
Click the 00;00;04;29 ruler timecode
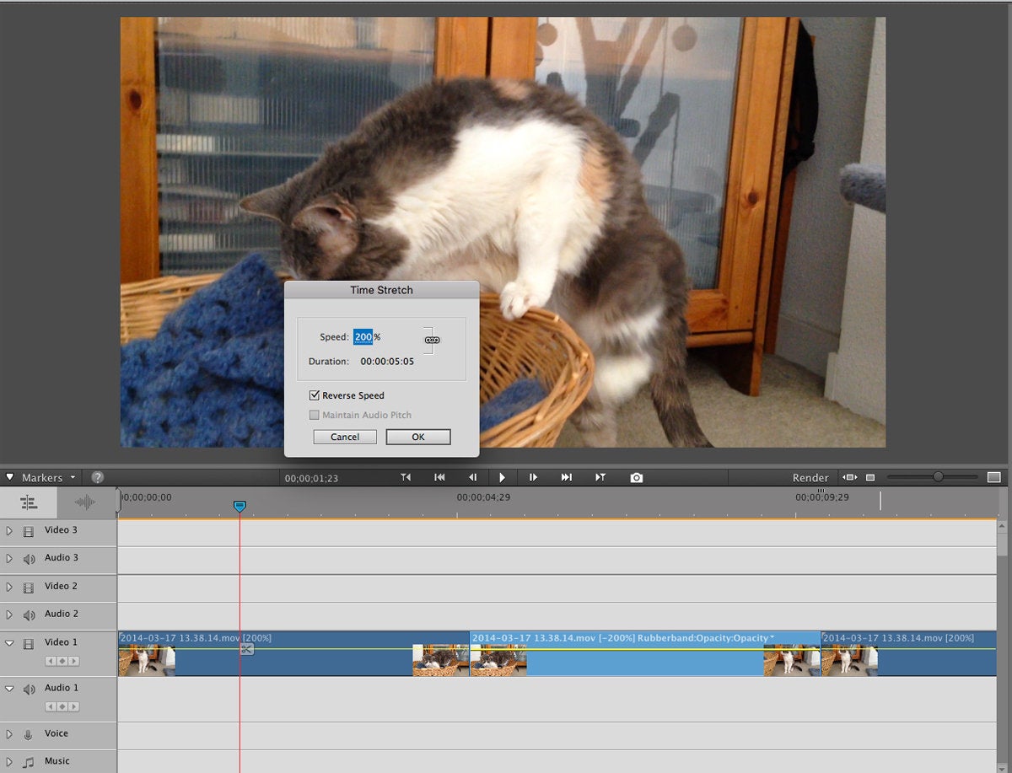(x=483, y=497)
